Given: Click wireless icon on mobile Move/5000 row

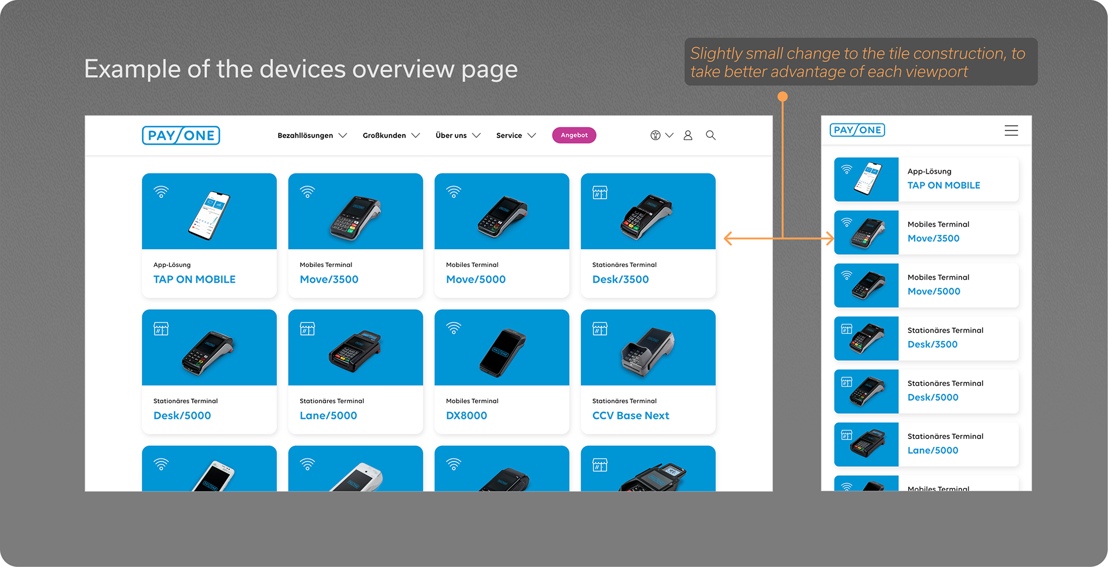Looking at the screenshot, I should [x=847, y=276].
